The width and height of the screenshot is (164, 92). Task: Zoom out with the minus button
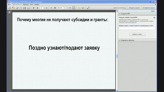[x=51, y=8]
